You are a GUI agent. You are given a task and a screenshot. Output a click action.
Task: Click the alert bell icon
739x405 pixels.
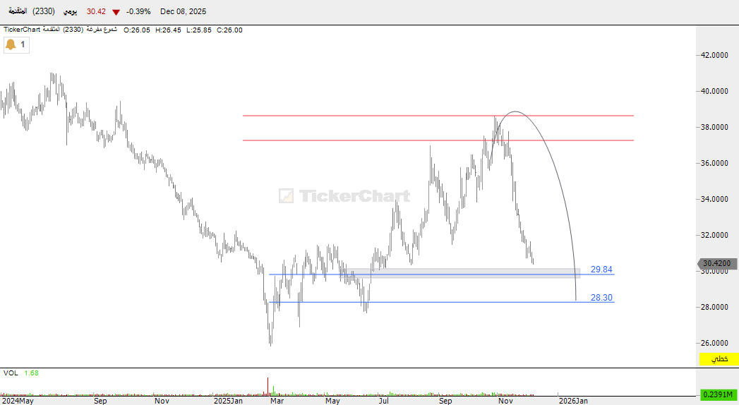coord(11,44)
